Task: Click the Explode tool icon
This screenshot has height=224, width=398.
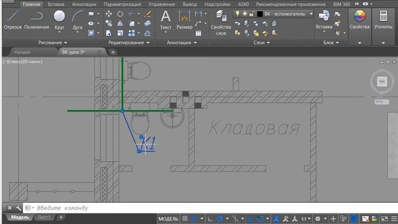Action: 147,24
